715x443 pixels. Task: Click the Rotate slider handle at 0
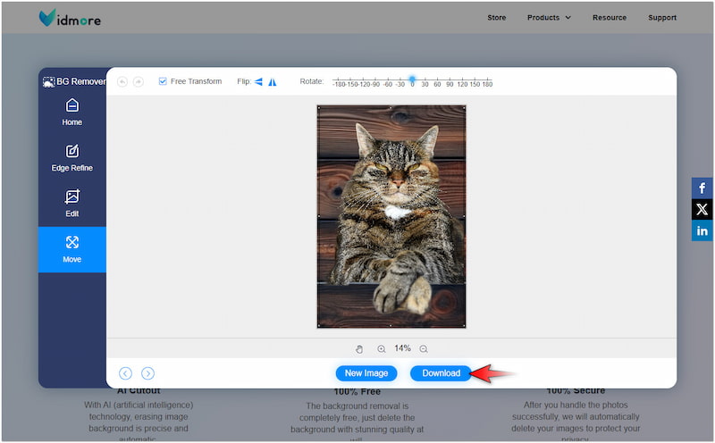point(412,79)
